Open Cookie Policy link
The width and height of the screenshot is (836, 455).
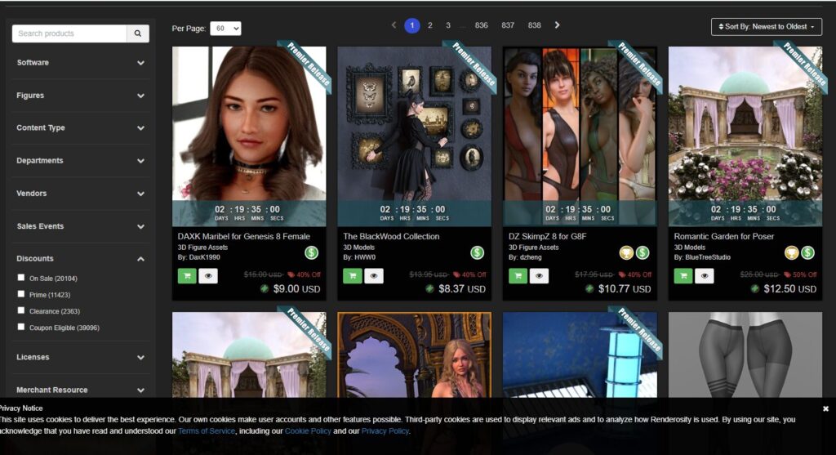tap(308, 431)
